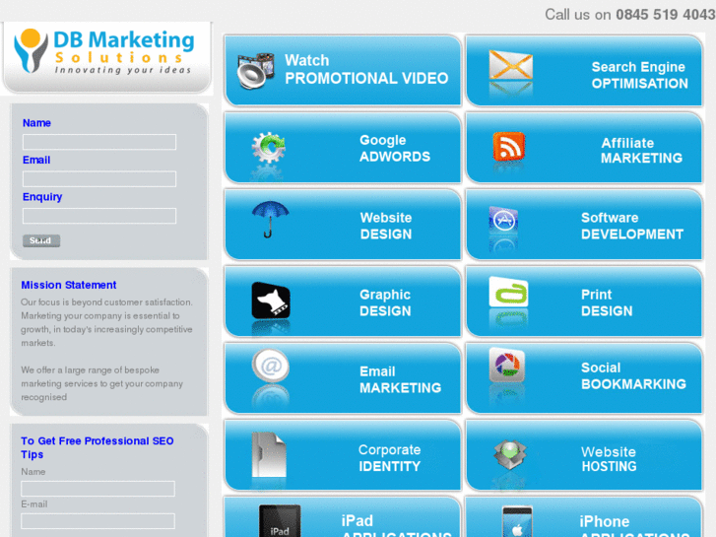
Task: Focus the Email field in enquiry form
Action: (x=99, y=178)
